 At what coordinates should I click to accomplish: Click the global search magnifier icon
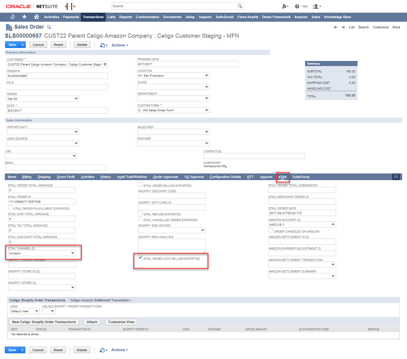(x=240, y=6)
